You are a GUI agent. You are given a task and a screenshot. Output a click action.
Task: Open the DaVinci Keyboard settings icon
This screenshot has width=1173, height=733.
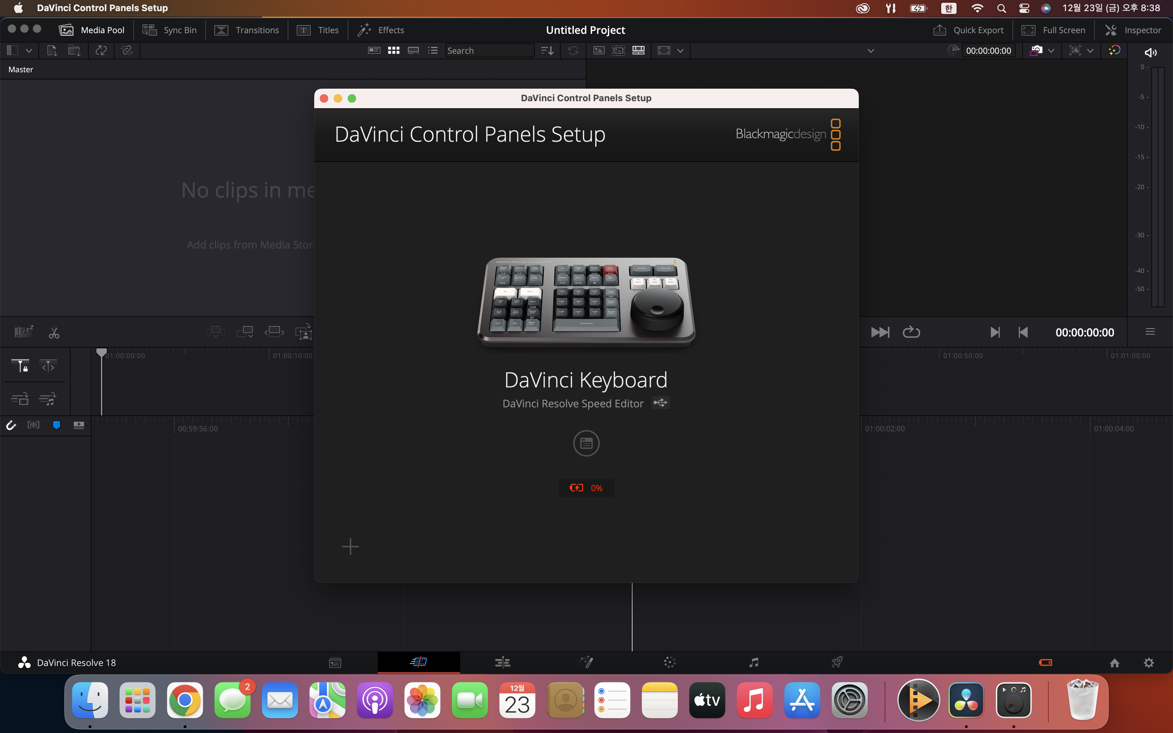coord(586,443)
